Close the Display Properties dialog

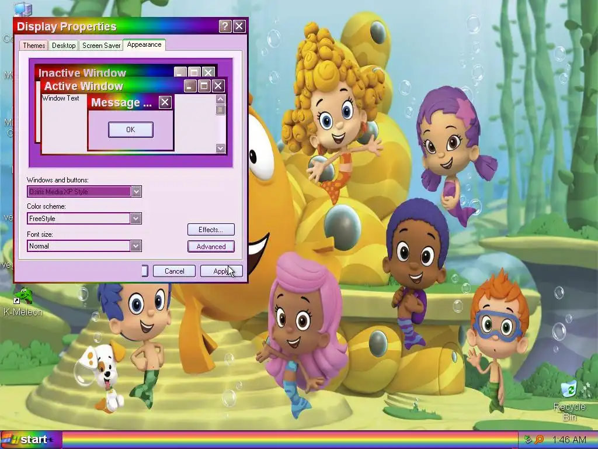[239, 26]
